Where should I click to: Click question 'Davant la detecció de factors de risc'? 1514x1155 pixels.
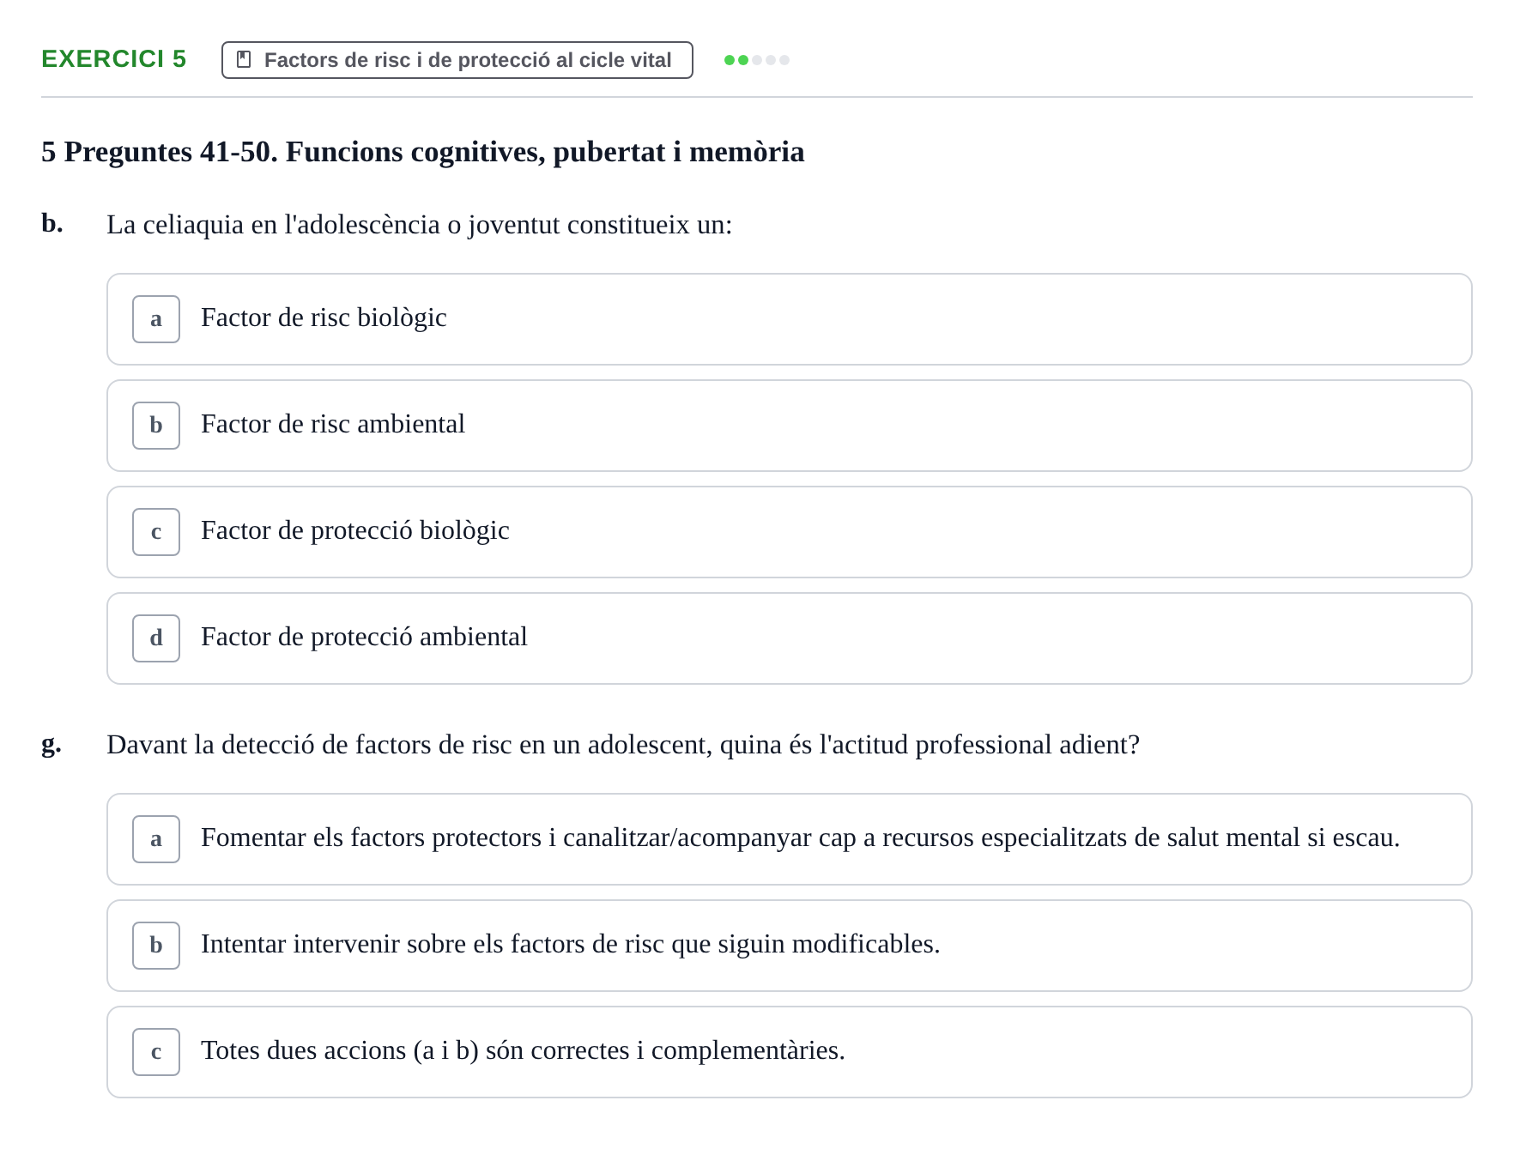click(x=622, y=745)
